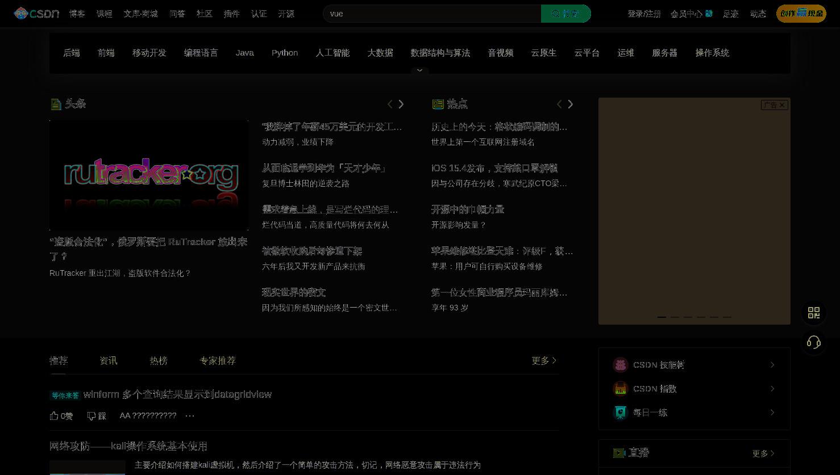Expand the category bar with down chevron

pos(420,70)
